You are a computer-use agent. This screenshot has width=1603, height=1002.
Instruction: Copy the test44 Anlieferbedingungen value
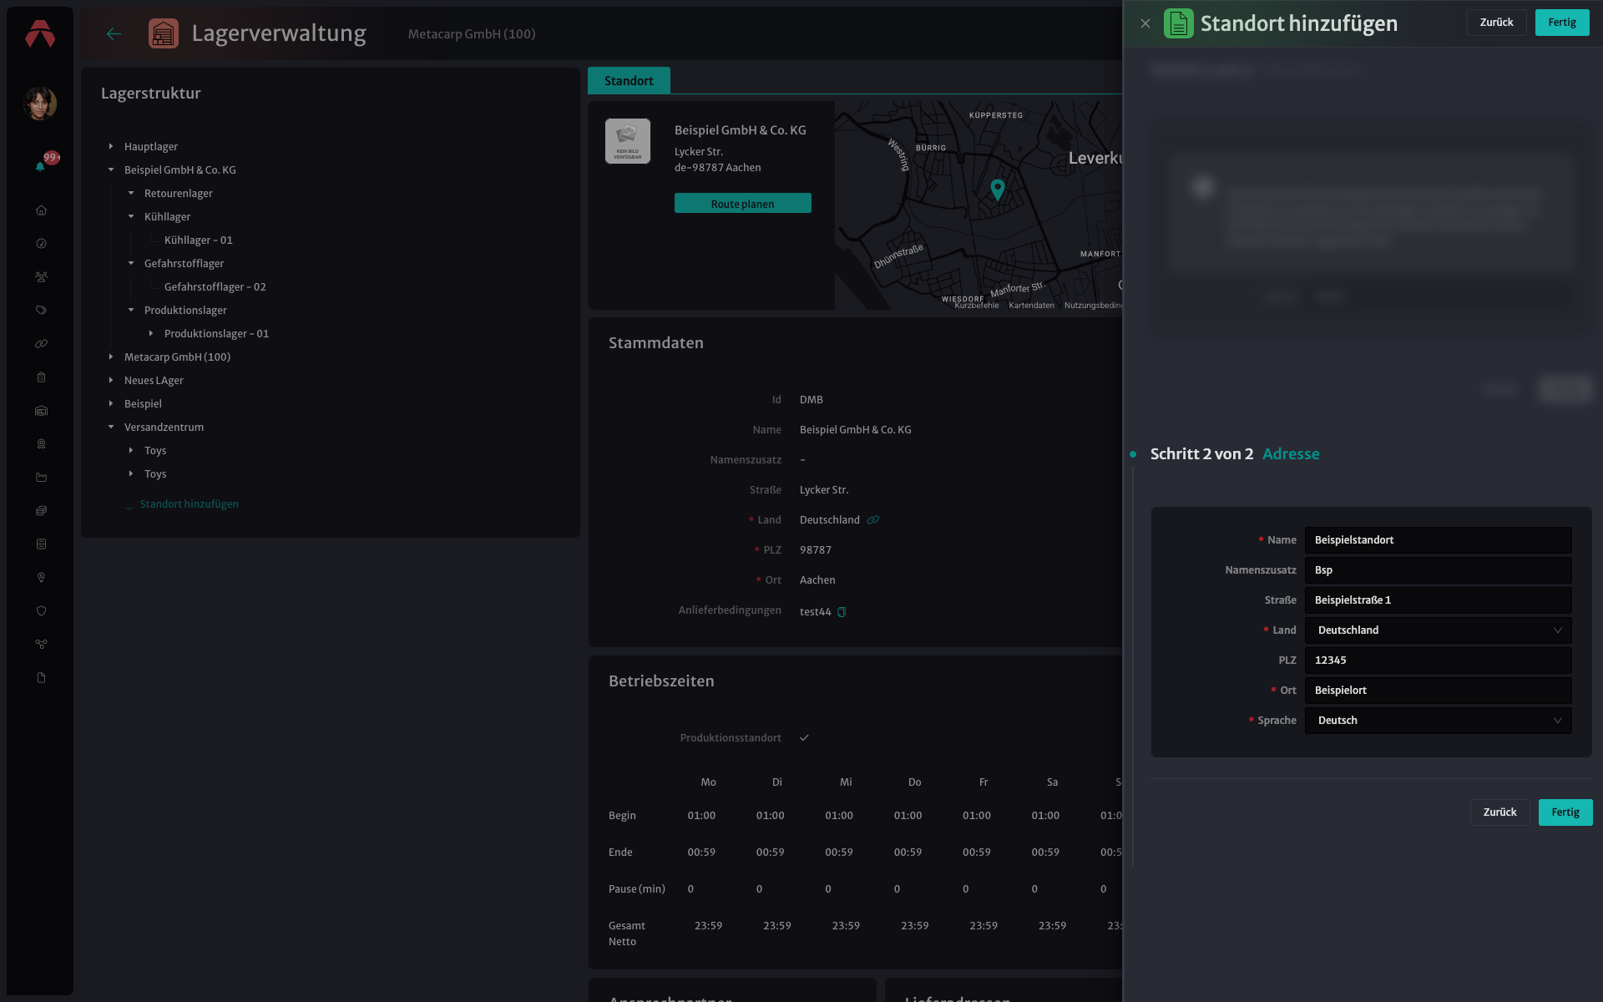(x=842, y=612)
